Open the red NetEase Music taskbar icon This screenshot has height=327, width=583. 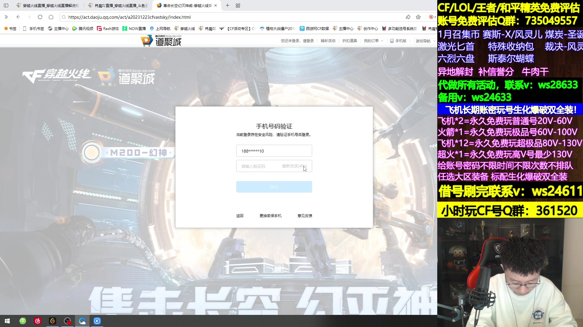[38, 321]
